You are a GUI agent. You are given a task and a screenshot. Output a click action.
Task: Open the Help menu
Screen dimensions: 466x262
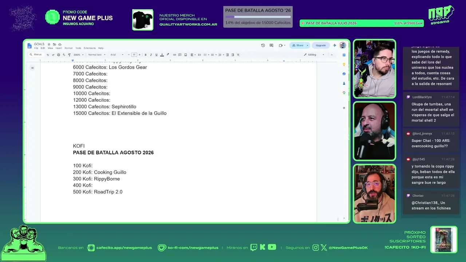click(x=101, y=48)
